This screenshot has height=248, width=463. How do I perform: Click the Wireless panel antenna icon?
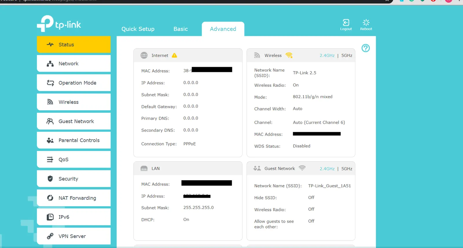pos(257,55)
